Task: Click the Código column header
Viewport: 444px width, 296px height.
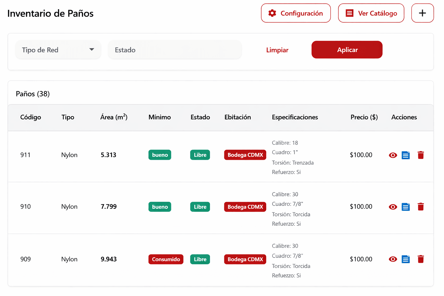Action: (x=30, y=117)
